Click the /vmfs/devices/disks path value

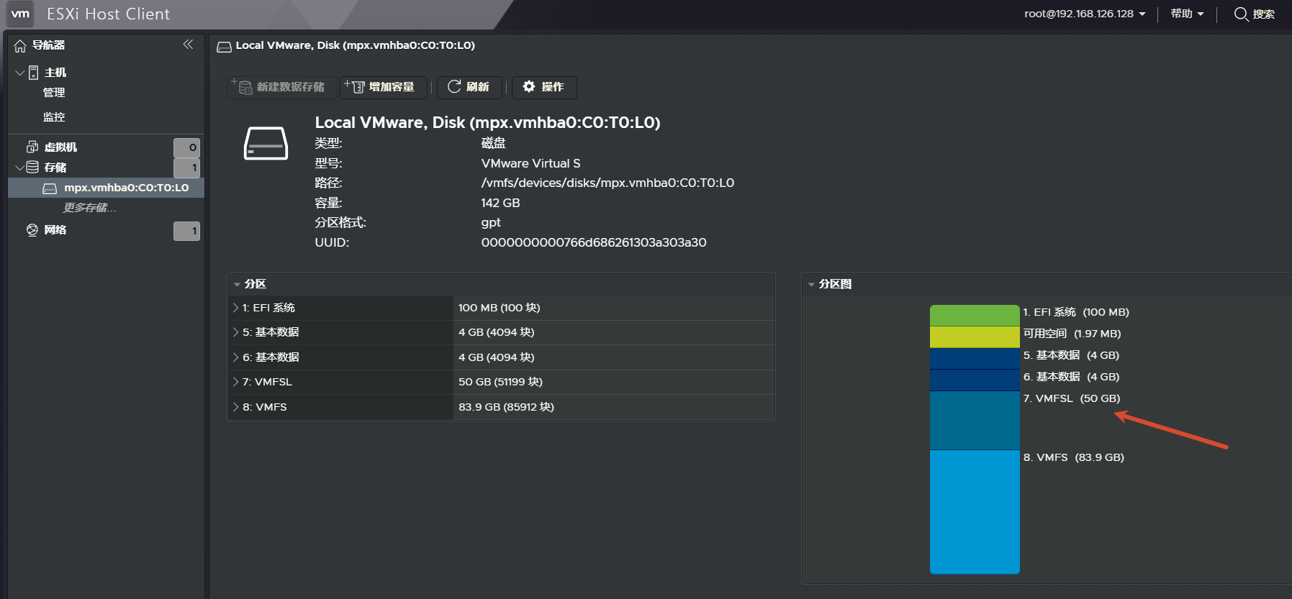(607, 183)
